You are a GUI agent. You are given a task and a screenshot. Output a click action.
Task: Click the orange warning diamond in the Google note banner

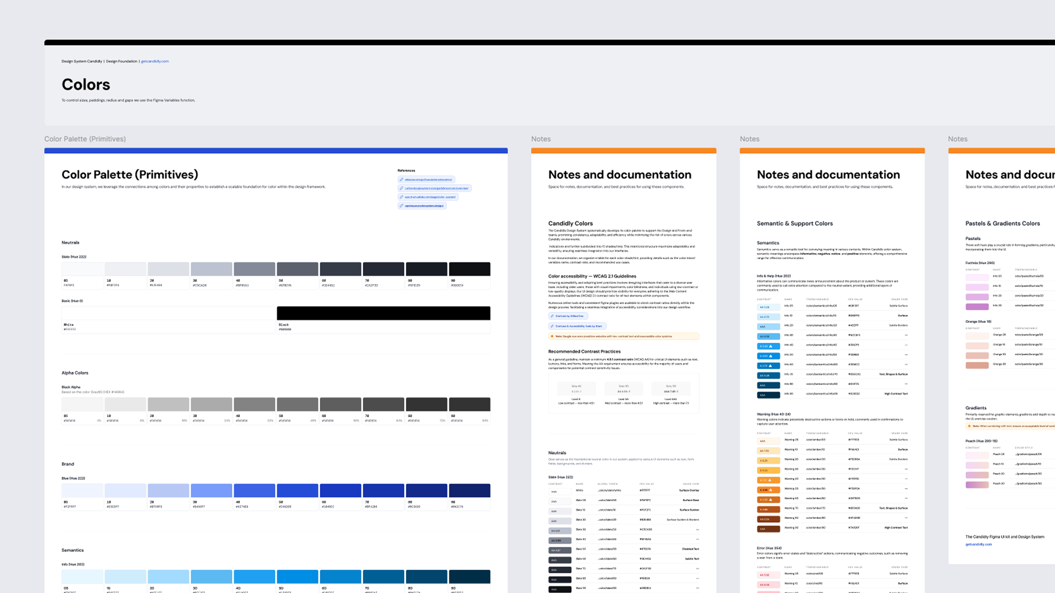tap(553, 335)
